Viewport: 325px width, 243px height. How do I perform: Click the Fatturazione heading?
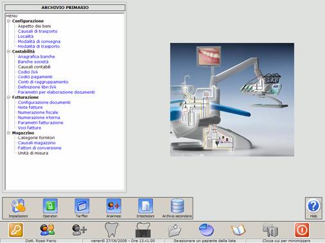(25, 97)
